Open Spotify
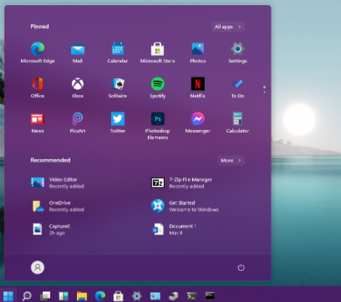 point(157,88)
